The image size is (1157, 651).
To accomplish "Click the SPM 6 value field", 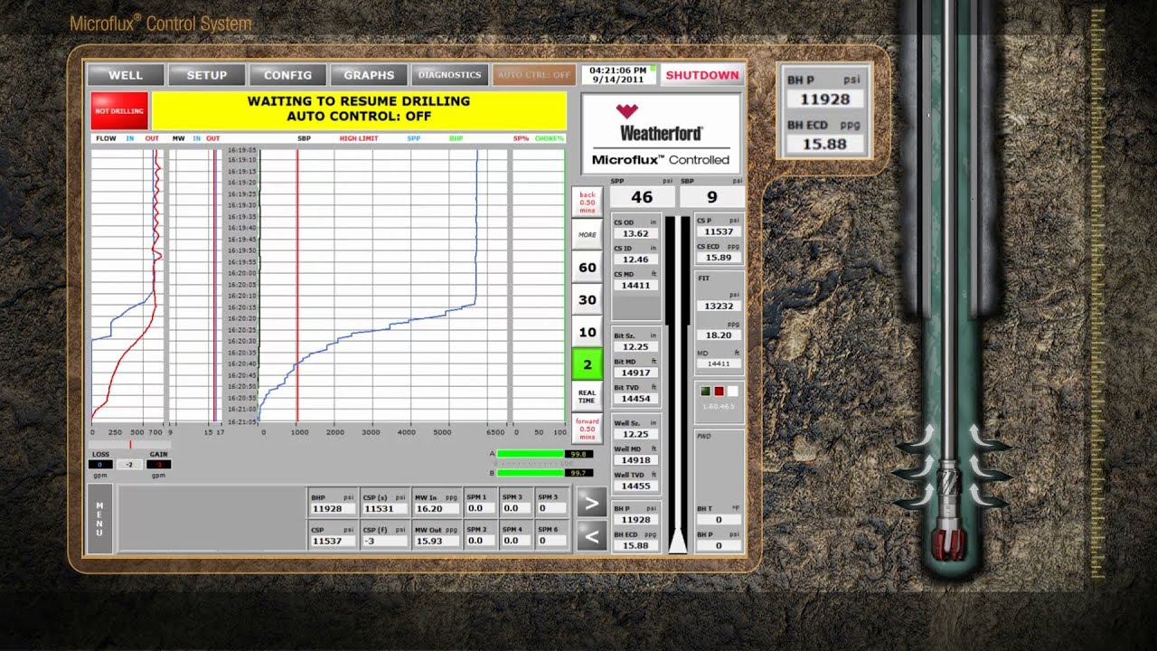I will [551, 541].
